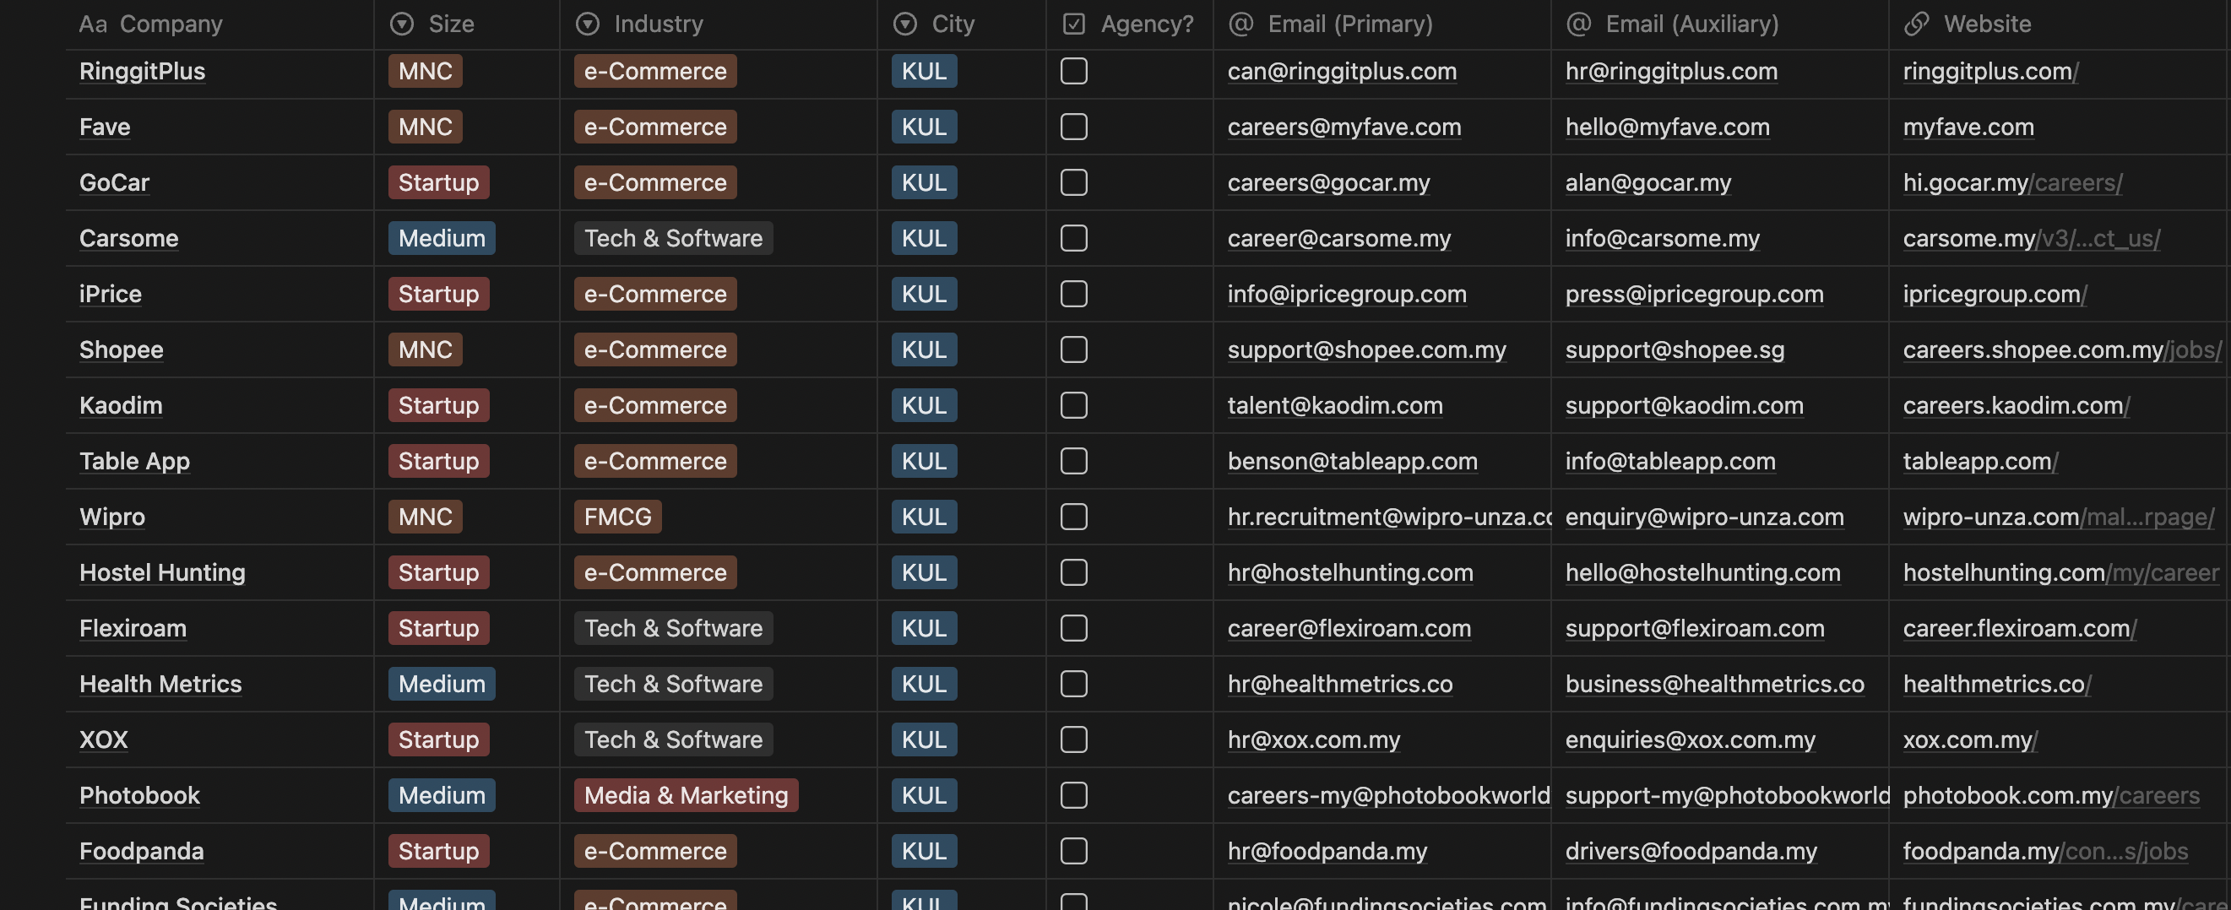Select enquiries@xox.com.my cell
This screenshot has width=2231, height=910.
coord(1719,739)
